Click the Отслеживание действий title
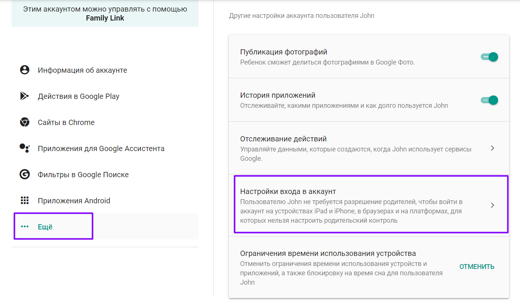 283,139
